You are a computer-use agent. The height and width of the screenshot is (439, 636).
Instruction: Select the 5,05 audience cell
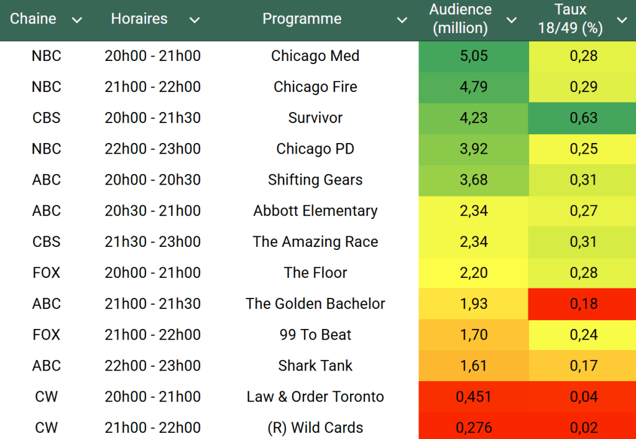pyautogui.click(x=473, y=56)
